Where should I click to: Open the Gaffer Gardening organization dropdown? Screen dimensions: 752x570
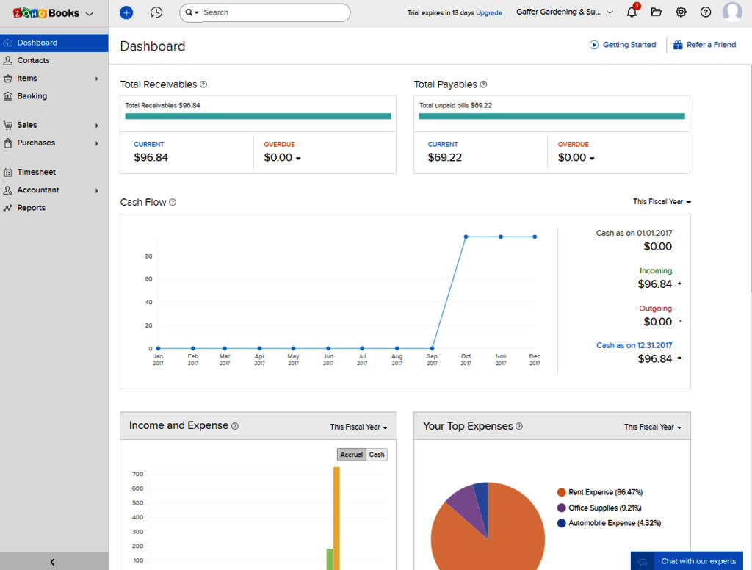(565, 12)
